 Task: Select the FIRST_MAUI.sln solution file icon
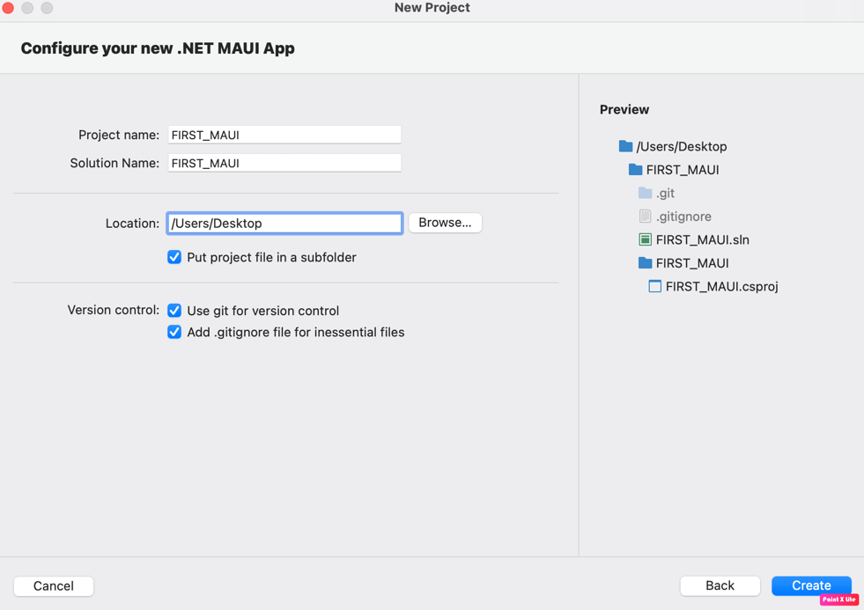point(646,239)
